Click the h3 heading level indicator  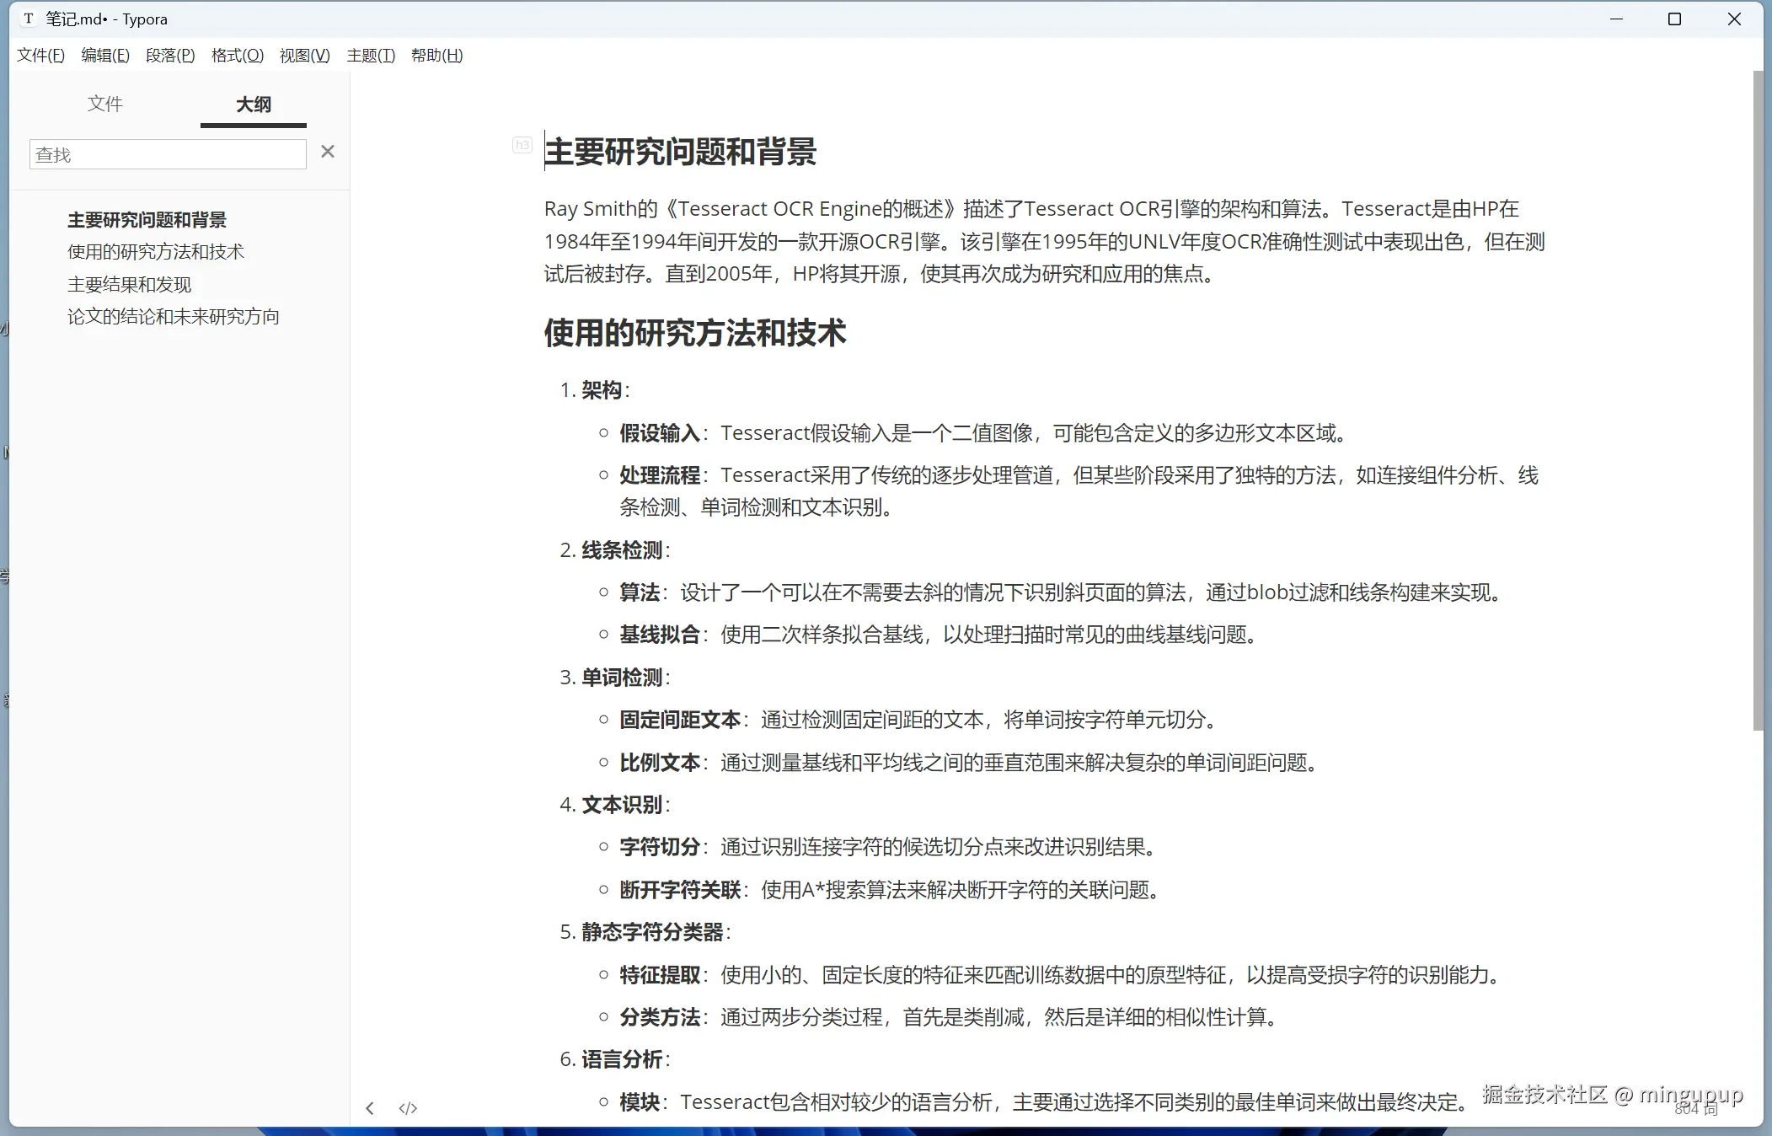coord(522,145)
